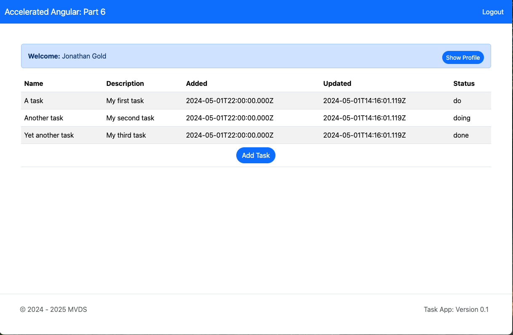Click the Added date in 'A task' row
Screen dimensions: 513x335
tap(230, 101)
